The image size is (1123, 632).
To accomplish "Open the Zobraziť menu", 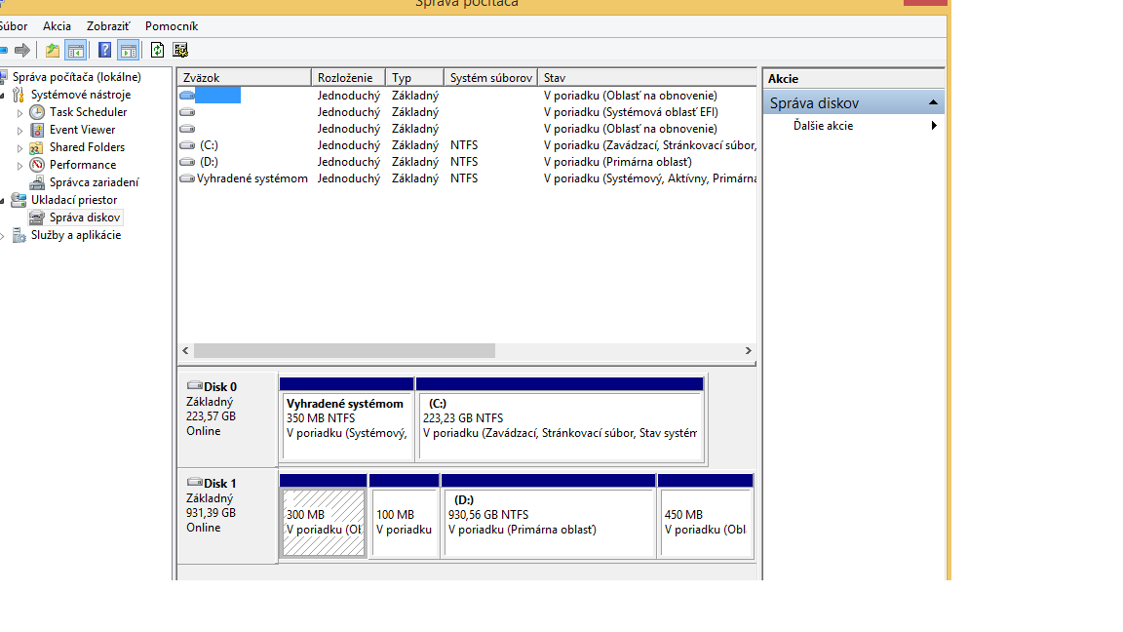I will 108,25.
